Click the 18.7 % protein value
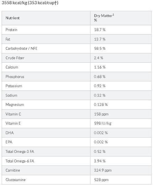 click(100, 30)
